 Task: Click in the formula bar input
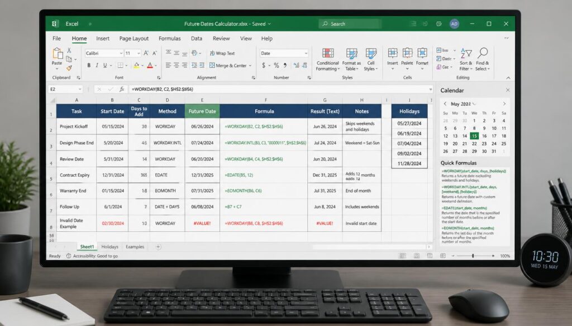pyautogui.click(x=281, y=89)
